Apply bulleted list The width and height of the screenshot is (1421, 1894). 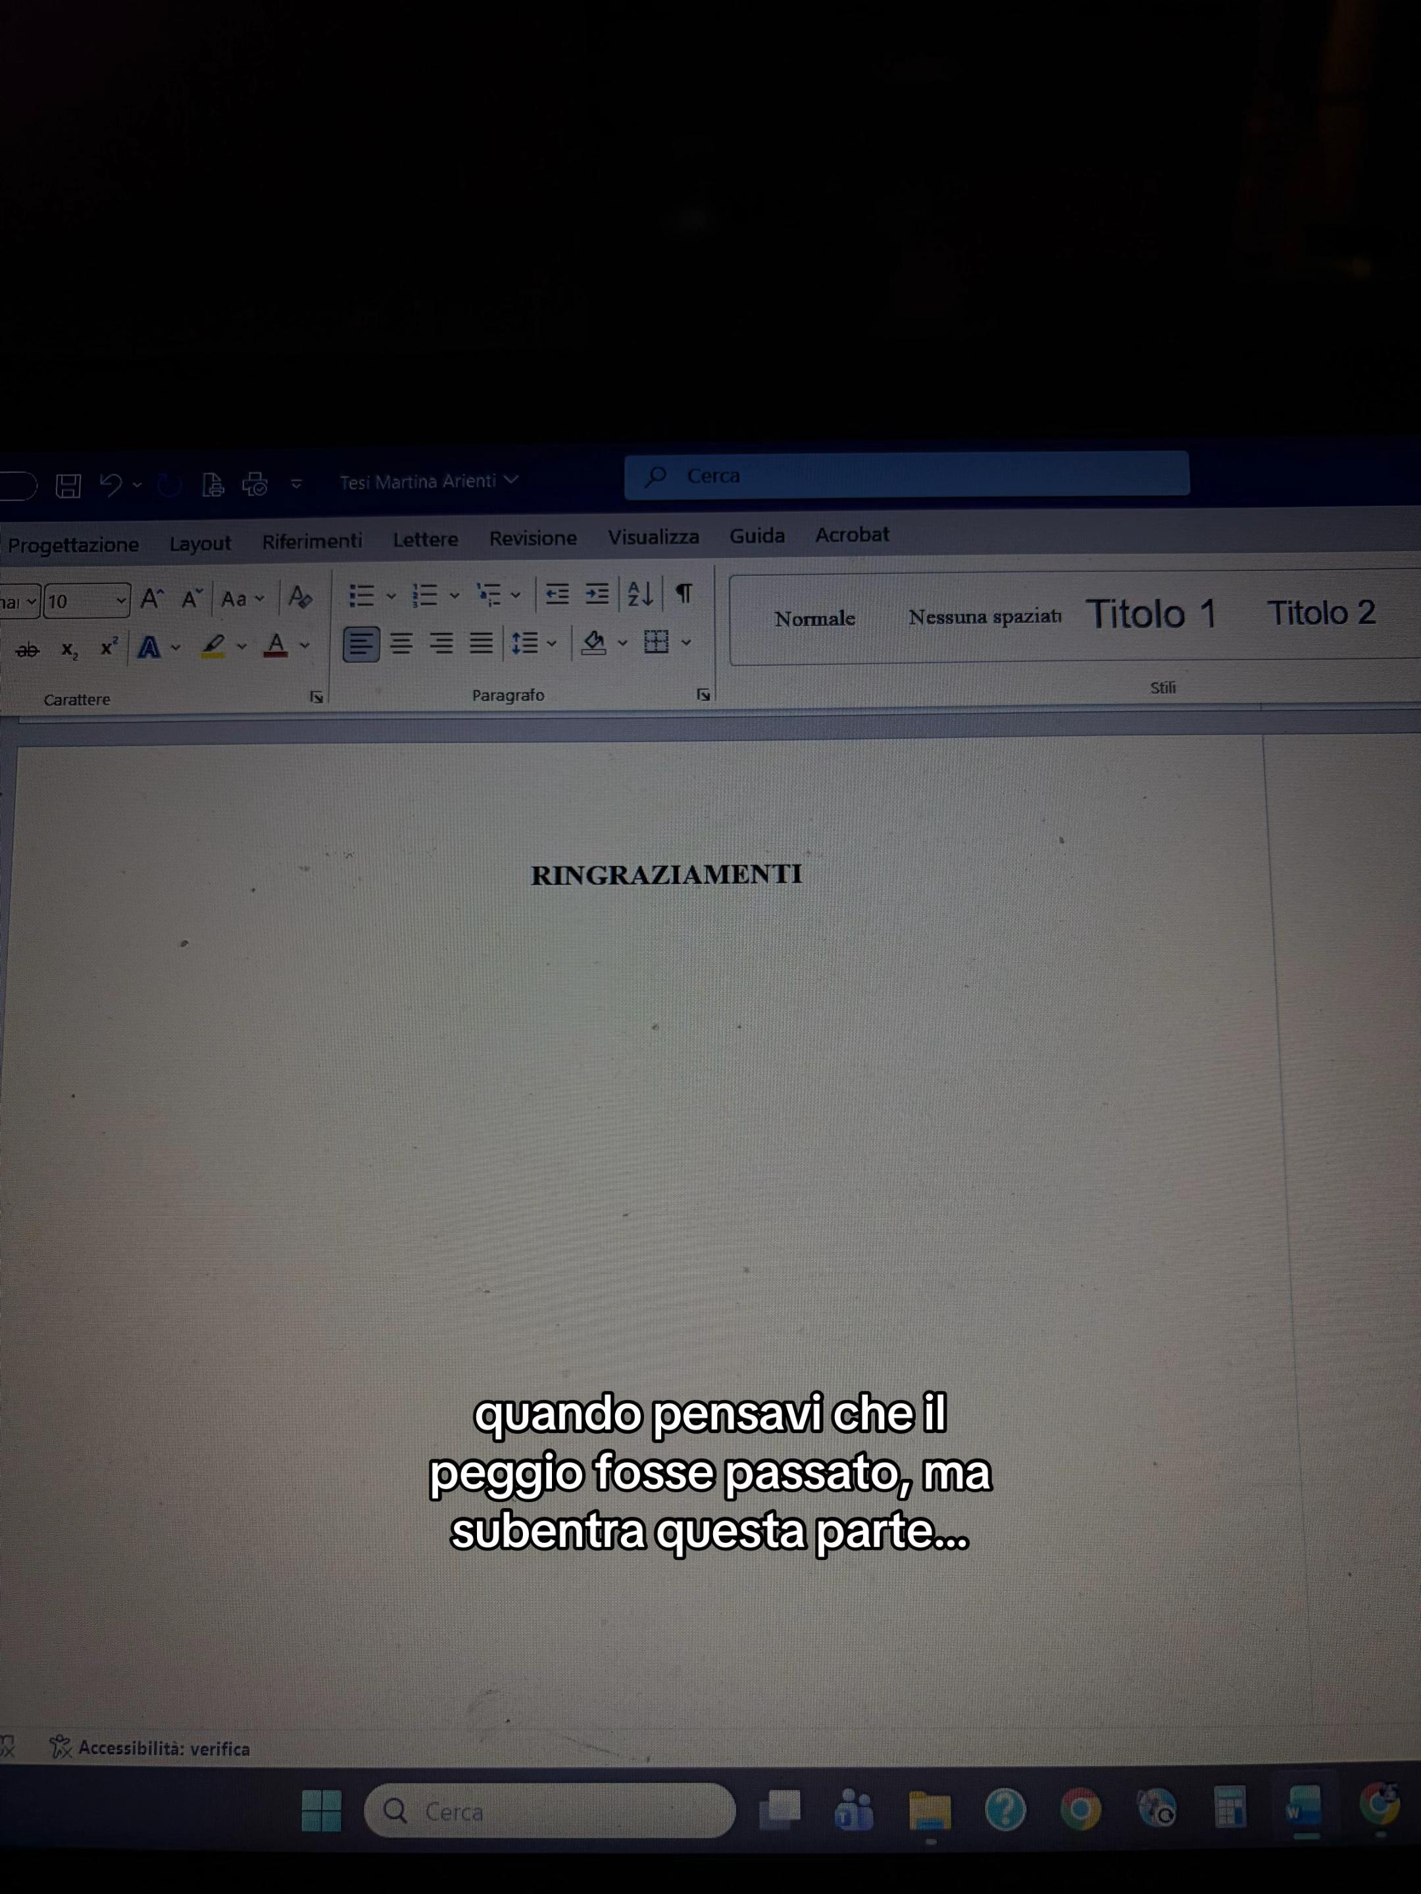pos(362,595)
